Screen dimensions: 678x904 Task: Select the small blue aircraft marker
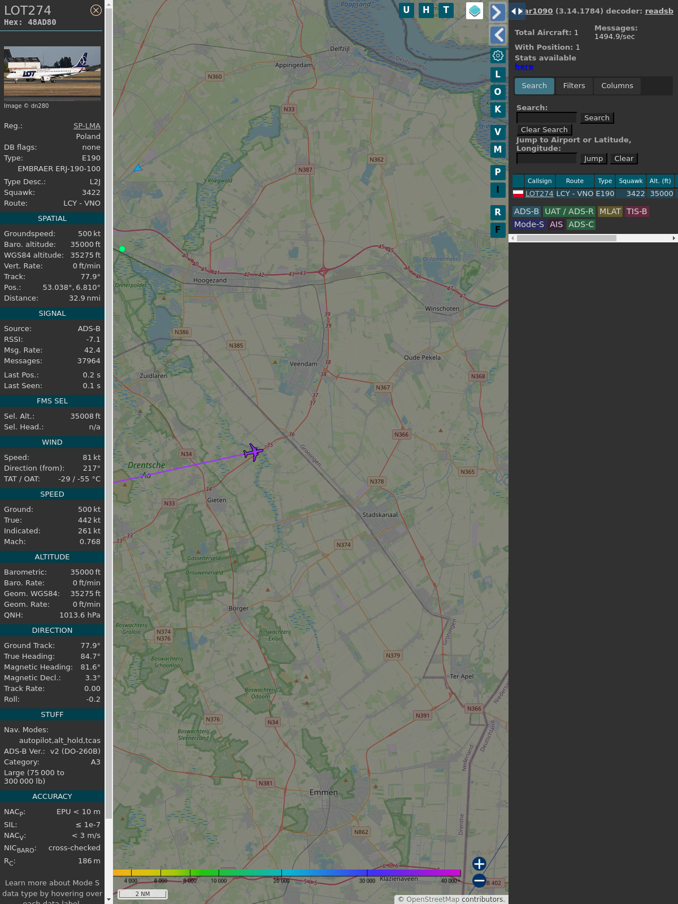point(138,168)
